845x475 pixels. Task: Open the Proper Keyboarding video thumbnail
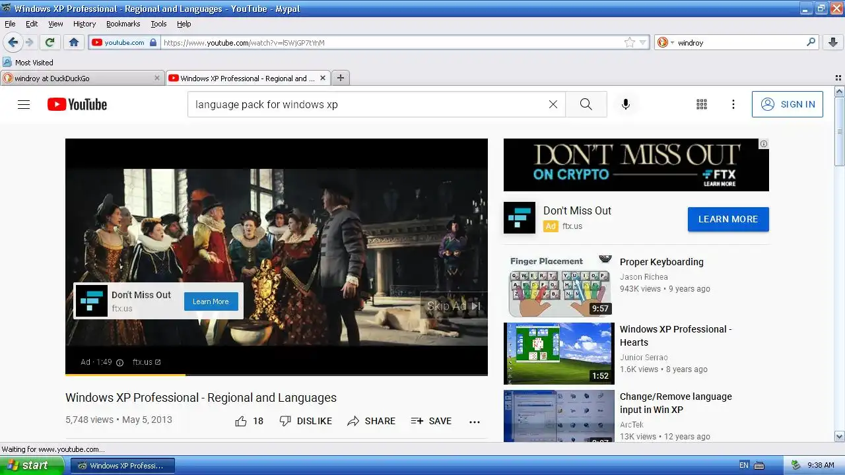coord(559,286)
